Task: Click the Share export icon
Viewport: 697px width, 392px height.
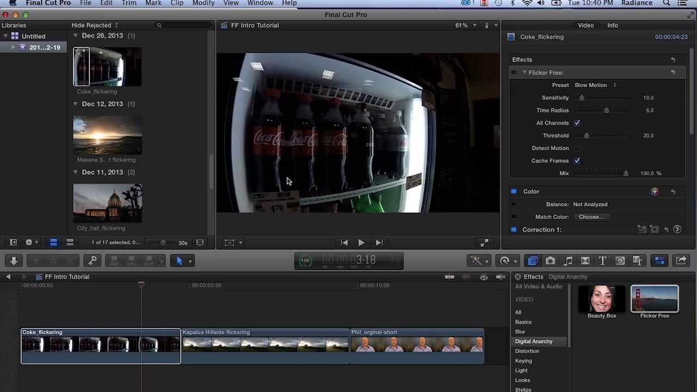Action: click(x=681, y=261)
